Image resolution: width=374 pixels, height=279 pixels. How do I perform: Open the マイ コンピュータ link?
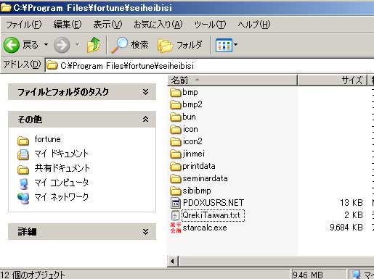62,183
